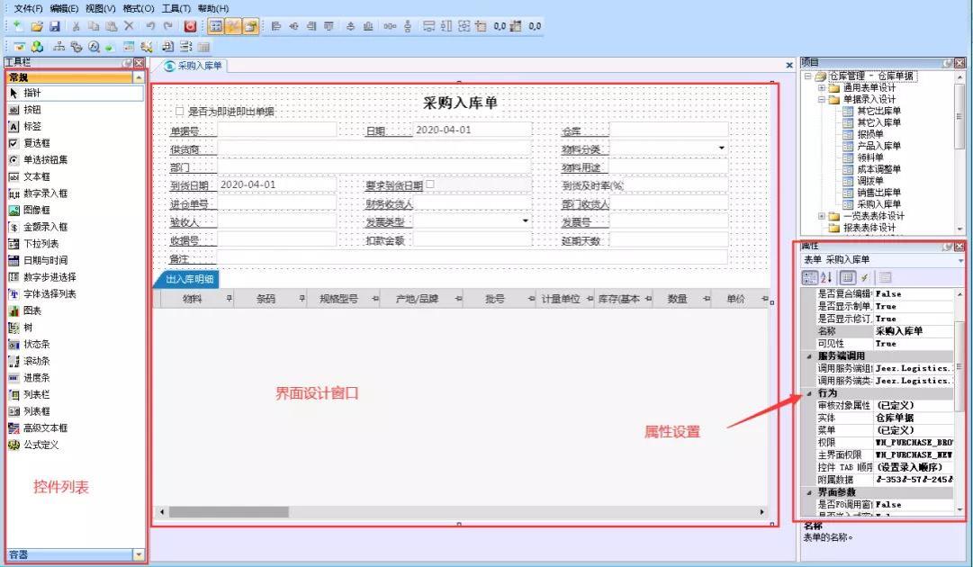The image size is (973, 567).
Task: Open the 工具(T) menu
Action: point(176,9)
